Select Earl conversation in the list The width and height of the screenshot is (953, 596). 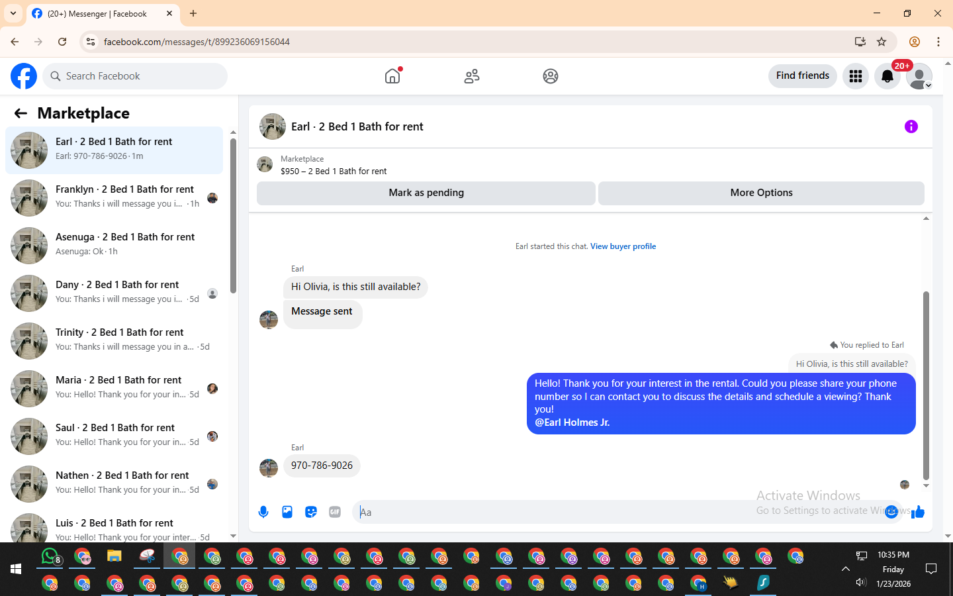[114, 150]
